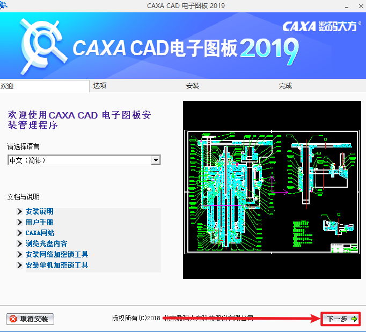366x332 pixels.
Task: Click the arrow icon beside 用户手册
Action: pyautogui.click(x=20, y=222)
